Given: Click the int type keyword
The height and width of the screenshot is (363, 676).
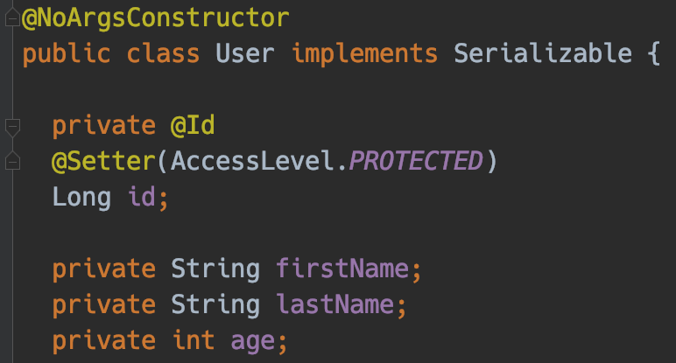Looking at the screenshot, I should click(193, 339).
